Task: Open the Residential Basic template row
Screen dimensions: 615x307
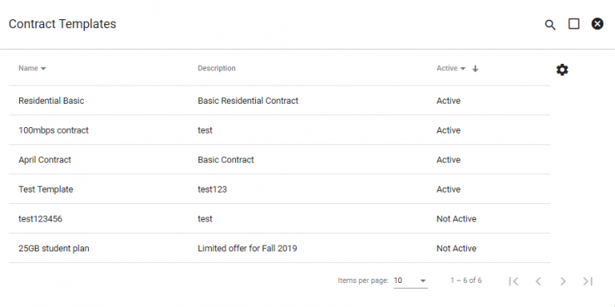Action: pyautogui.click(x=279, y=100)
